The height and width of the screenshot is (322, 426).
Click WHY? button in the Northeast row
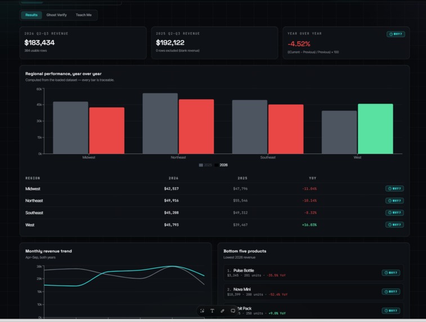click(x=394, y=201)
